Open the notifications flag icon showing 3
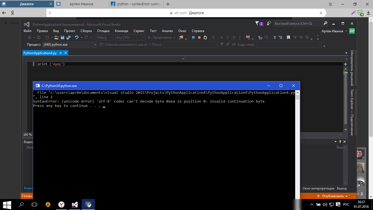 (259, 23)
